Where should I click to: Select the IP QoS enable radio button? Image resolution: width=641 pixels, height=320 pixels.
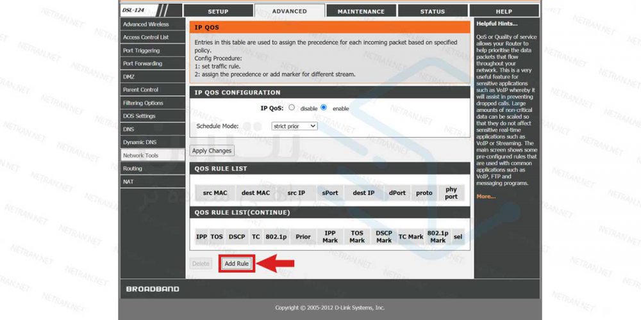(324, 108)
